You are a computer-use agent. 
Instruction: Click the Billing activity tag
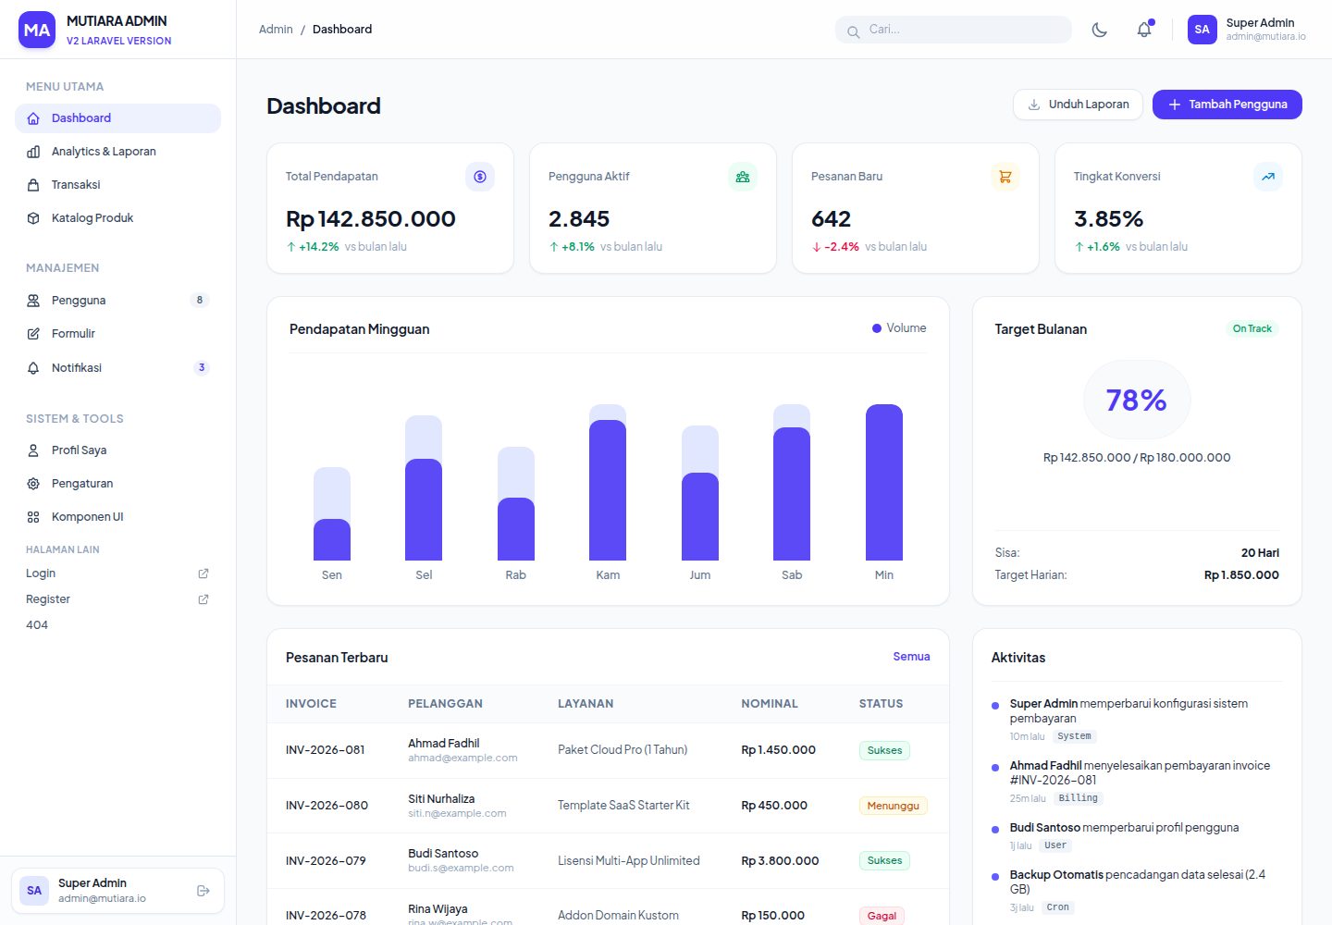(x=1079, y=798)
